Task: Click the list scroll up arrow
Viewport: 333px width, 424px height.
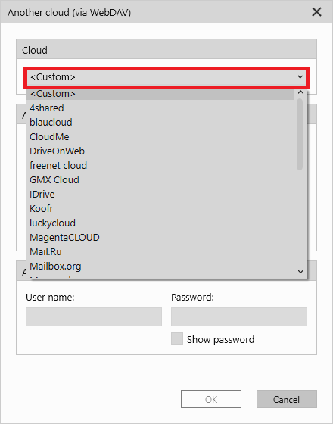Action: [300, 92]
